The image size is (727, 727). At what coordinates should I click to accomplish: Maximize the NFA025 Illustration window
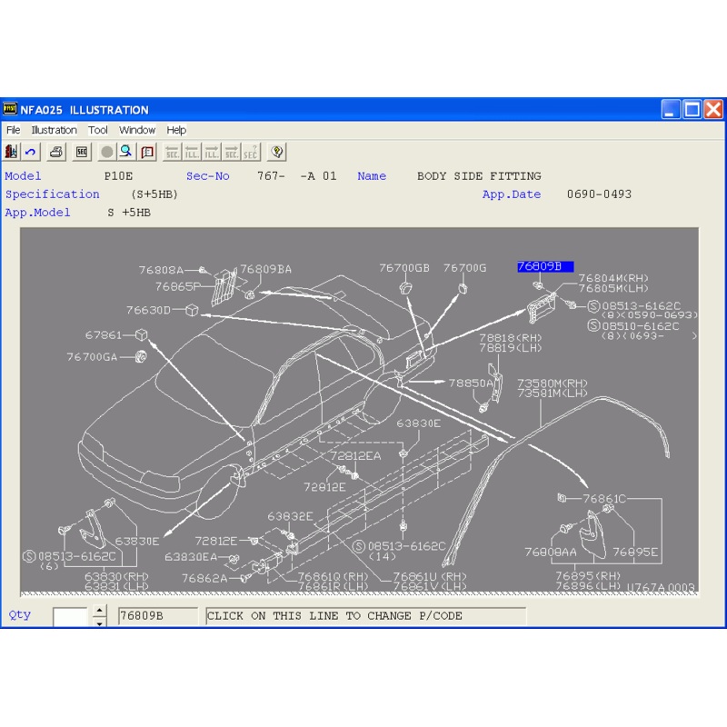tap(692, 109)
